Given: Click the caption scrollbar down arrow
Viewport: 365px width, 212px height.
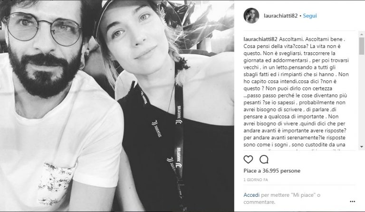Looking at the screenshot, I should coord(362,147).
